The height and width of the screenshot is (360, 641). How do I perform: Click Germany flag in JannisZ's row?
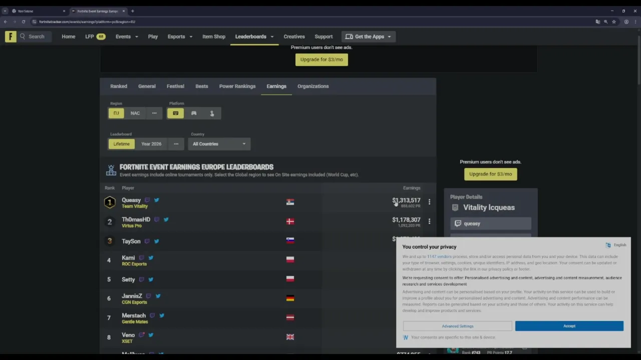point(290,298)
